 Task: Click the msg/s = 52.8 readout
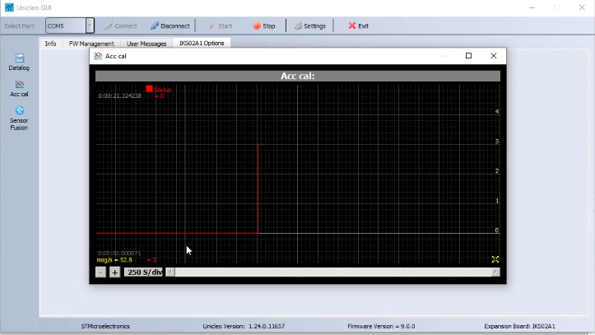[114, 260]
